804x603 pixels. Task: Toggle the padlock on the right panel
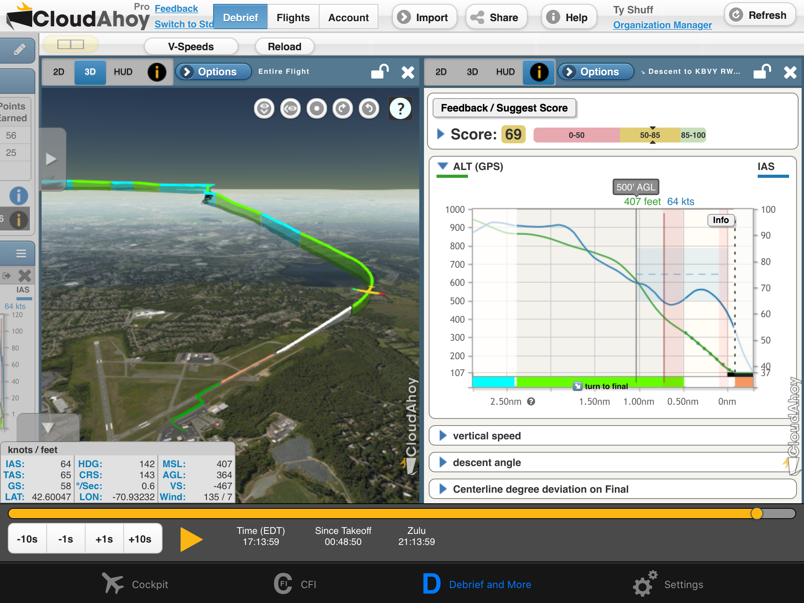point(762,72)
